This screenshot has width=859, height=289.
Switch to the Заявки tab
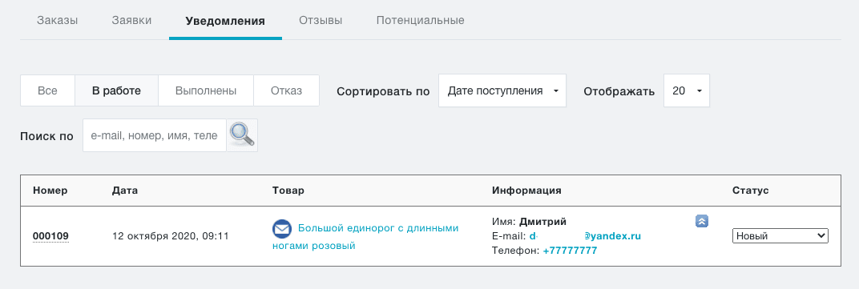(x=131, y=21)
